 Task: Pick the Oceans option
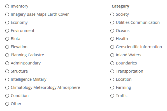coord(112,31)
